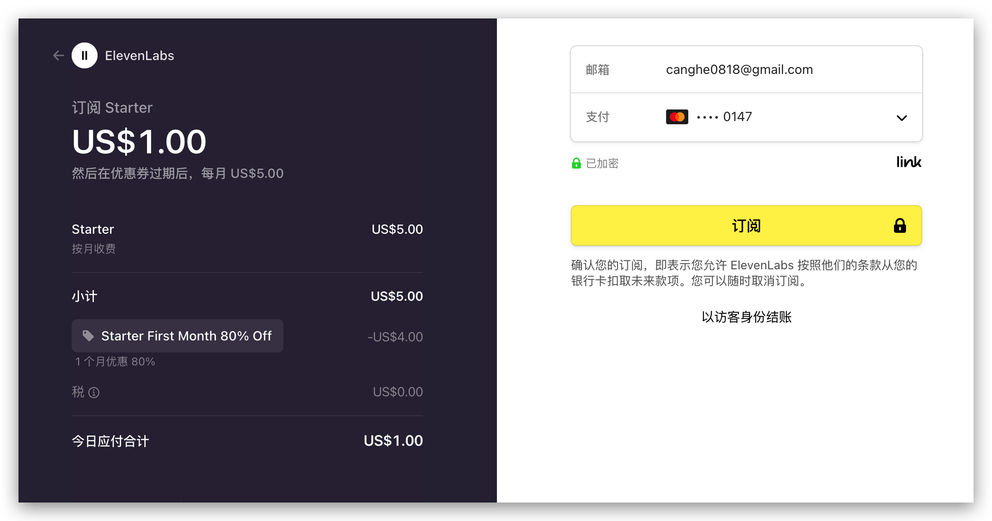Click the Starter First Month 80% Off coupon
This screenshot has width=992, height=521.
[x=186, y=336]
